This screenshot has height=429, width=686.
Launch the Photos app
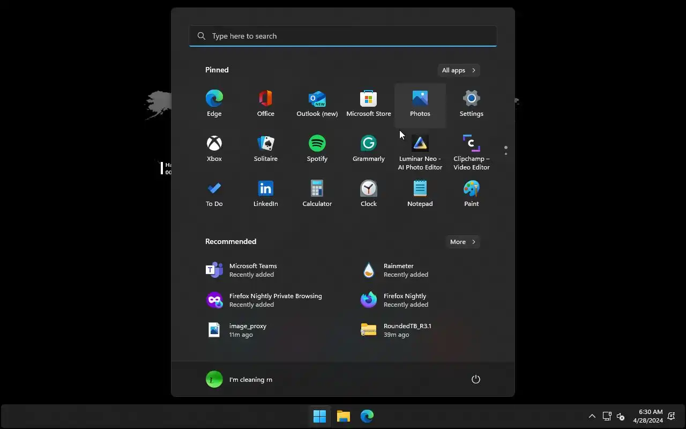(x=420, y=105)
